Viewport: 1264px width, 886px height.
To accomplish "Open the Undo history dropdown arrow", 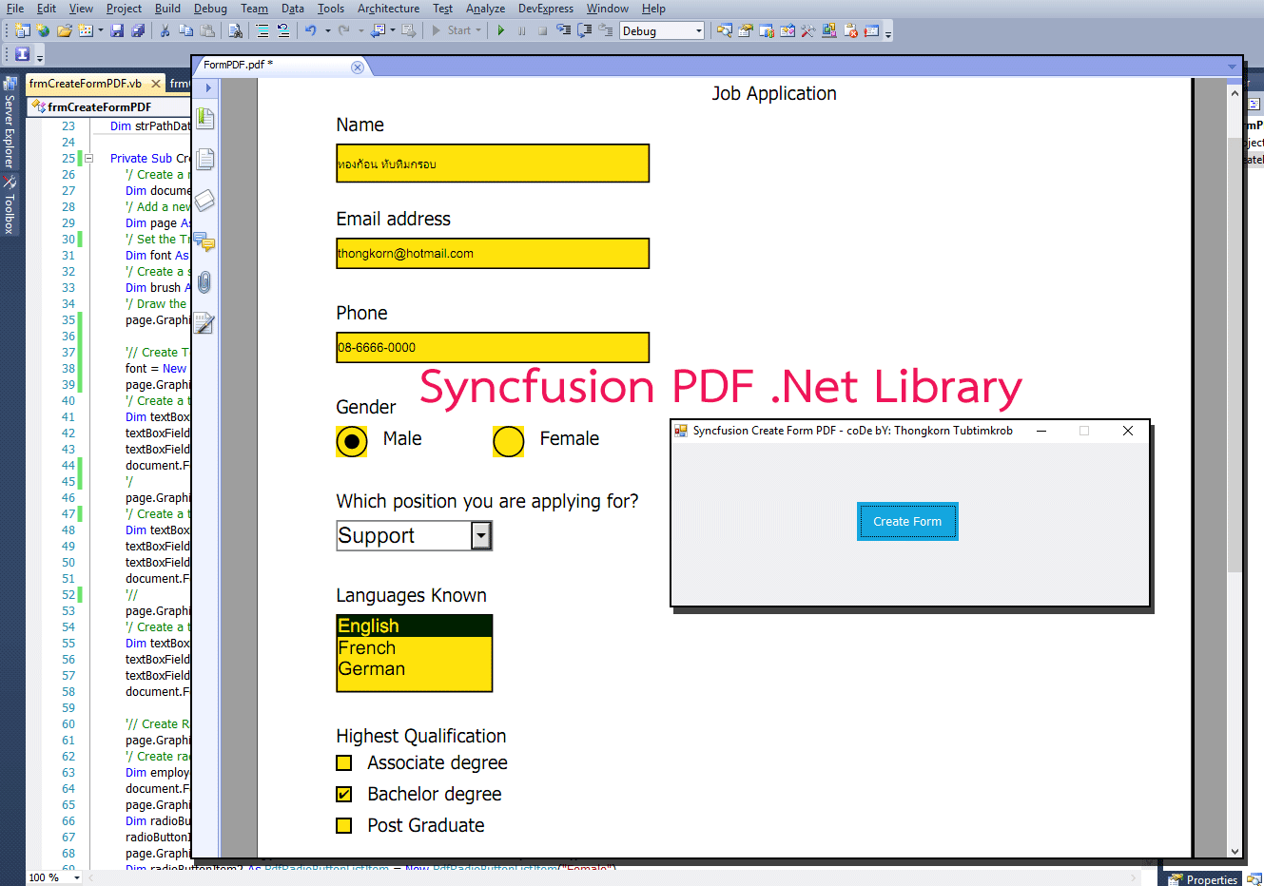I will click(x=328, y=30).
